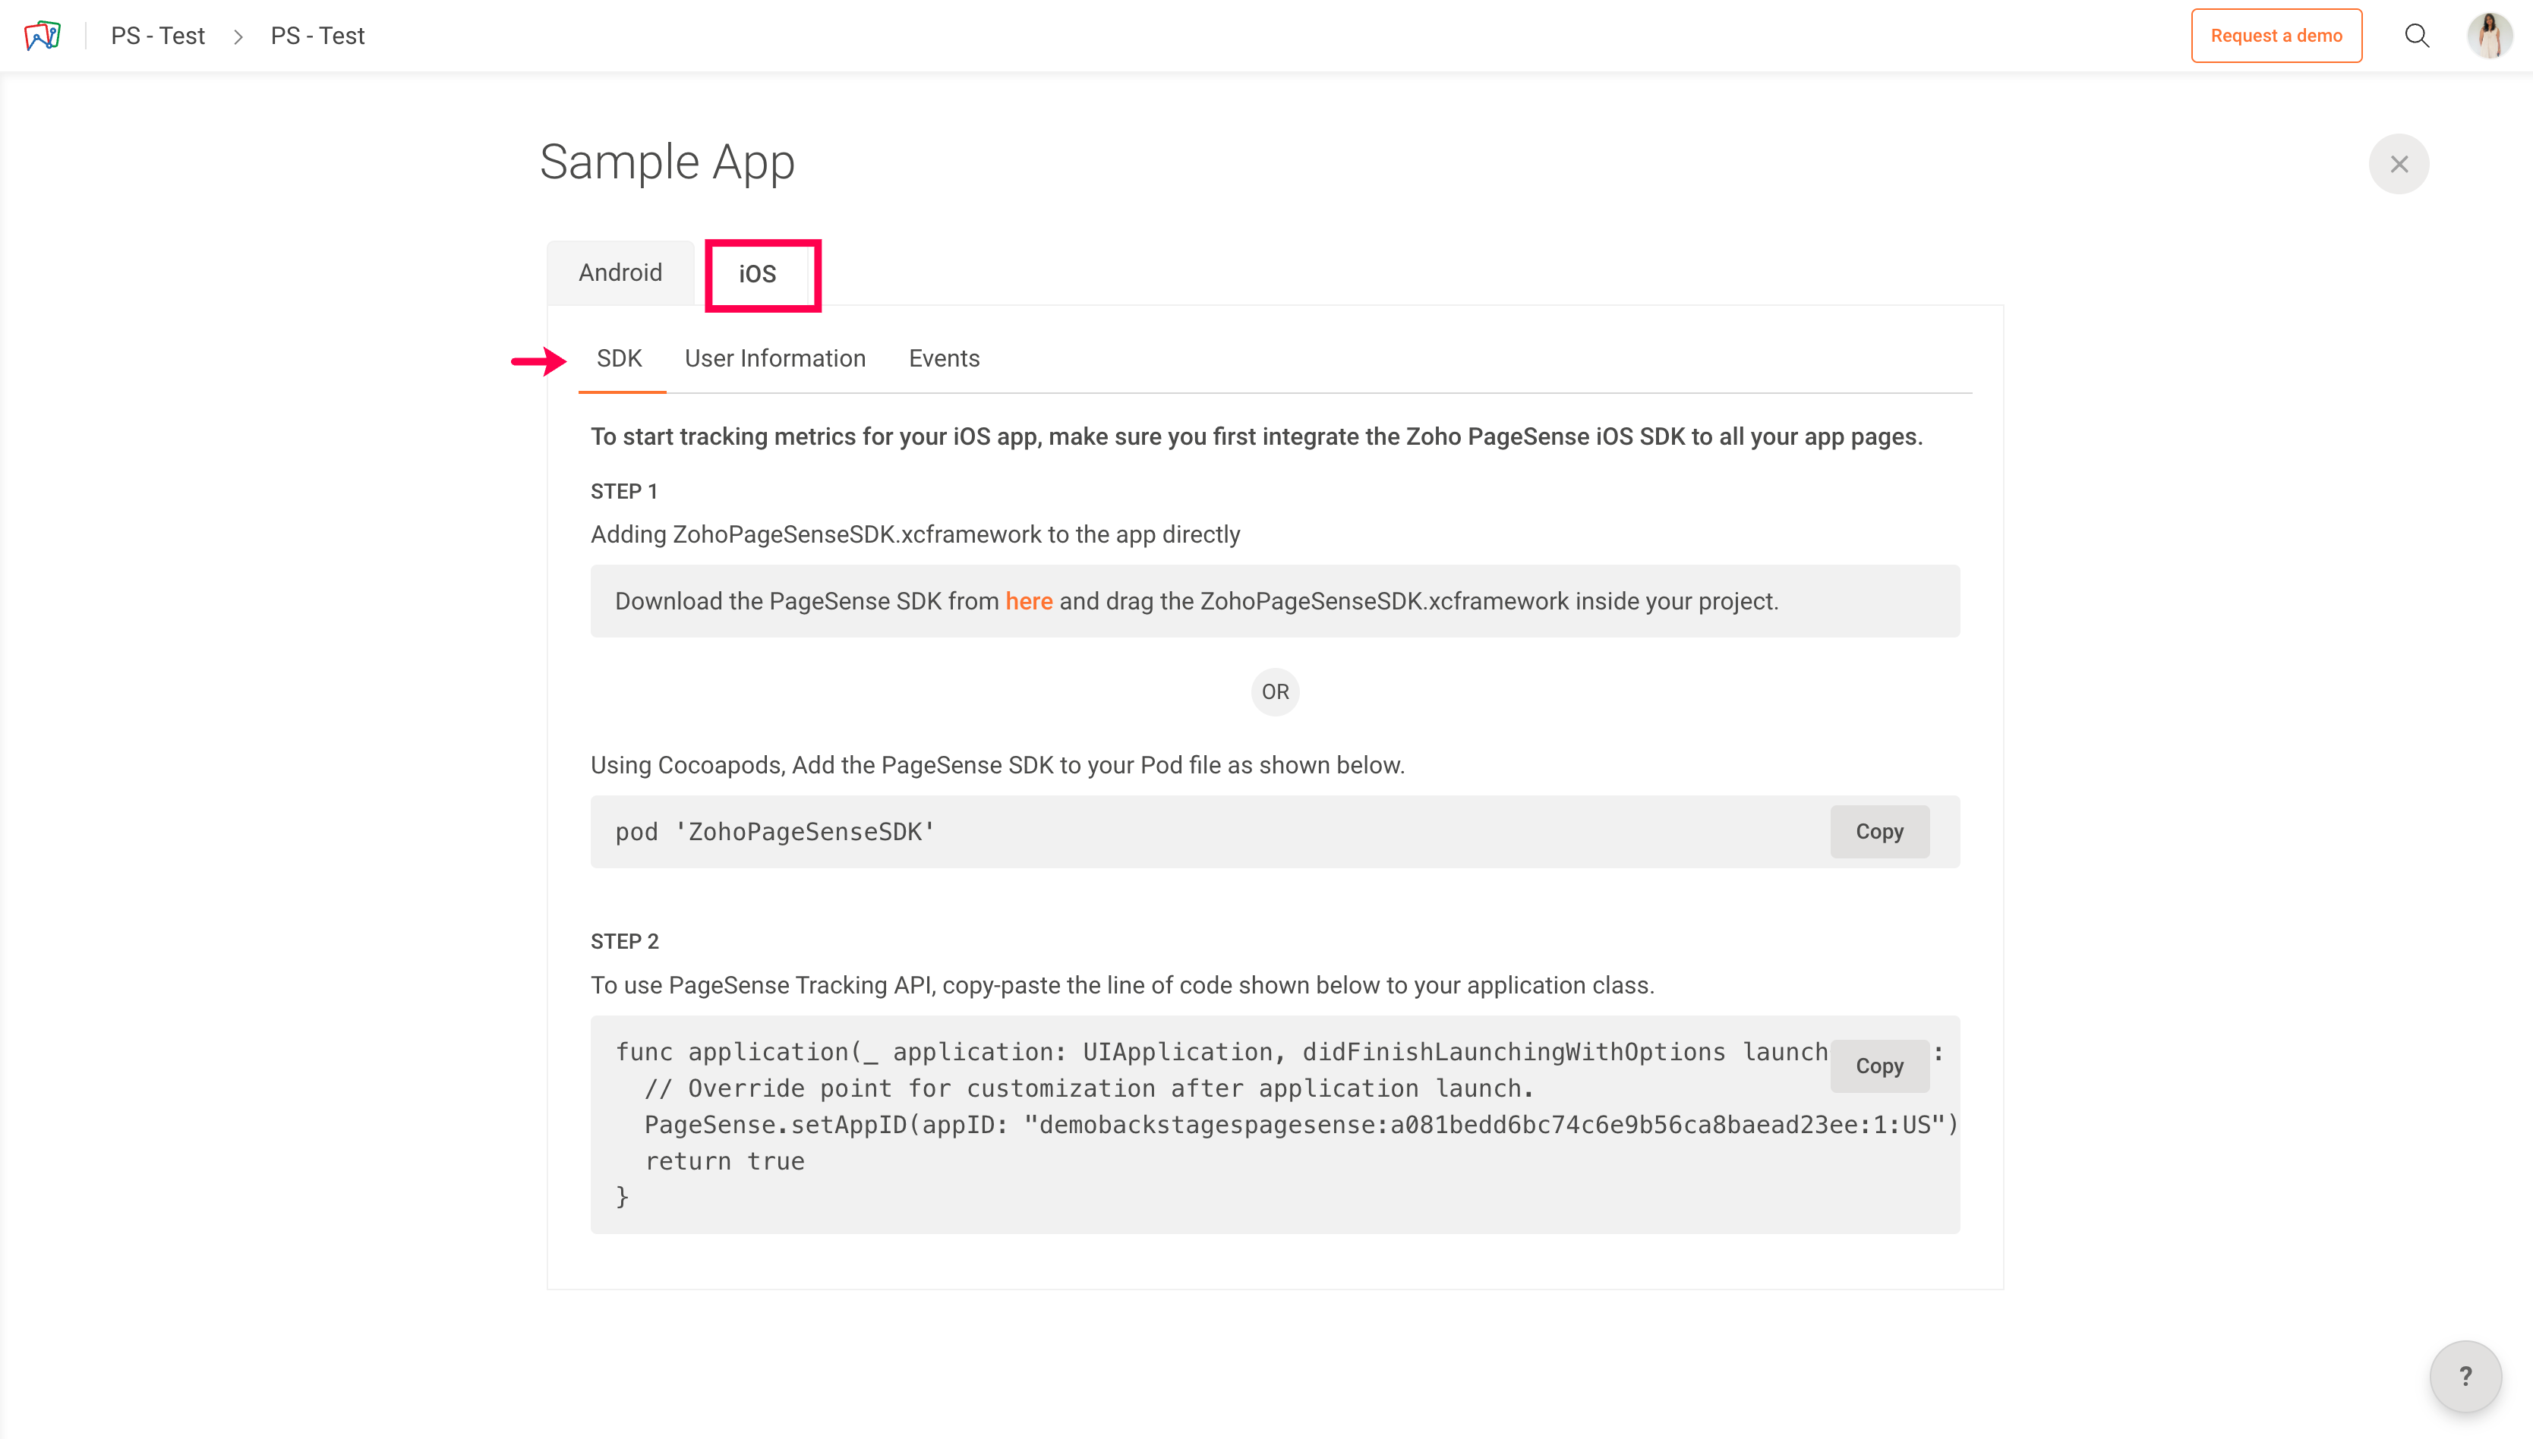
Task: Open the SDK sub-tab
Action: pyautogui.click(x=619, y=359)
